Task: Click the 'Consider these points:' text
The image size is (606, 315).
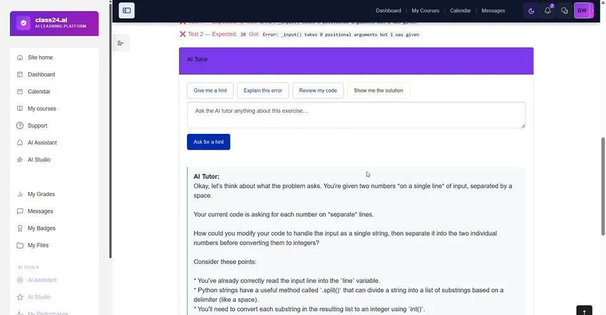Action: click(x=225, y=262)
